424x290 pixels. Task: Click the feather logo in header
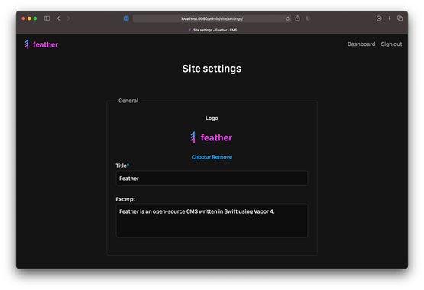click(x=41, y=44)
